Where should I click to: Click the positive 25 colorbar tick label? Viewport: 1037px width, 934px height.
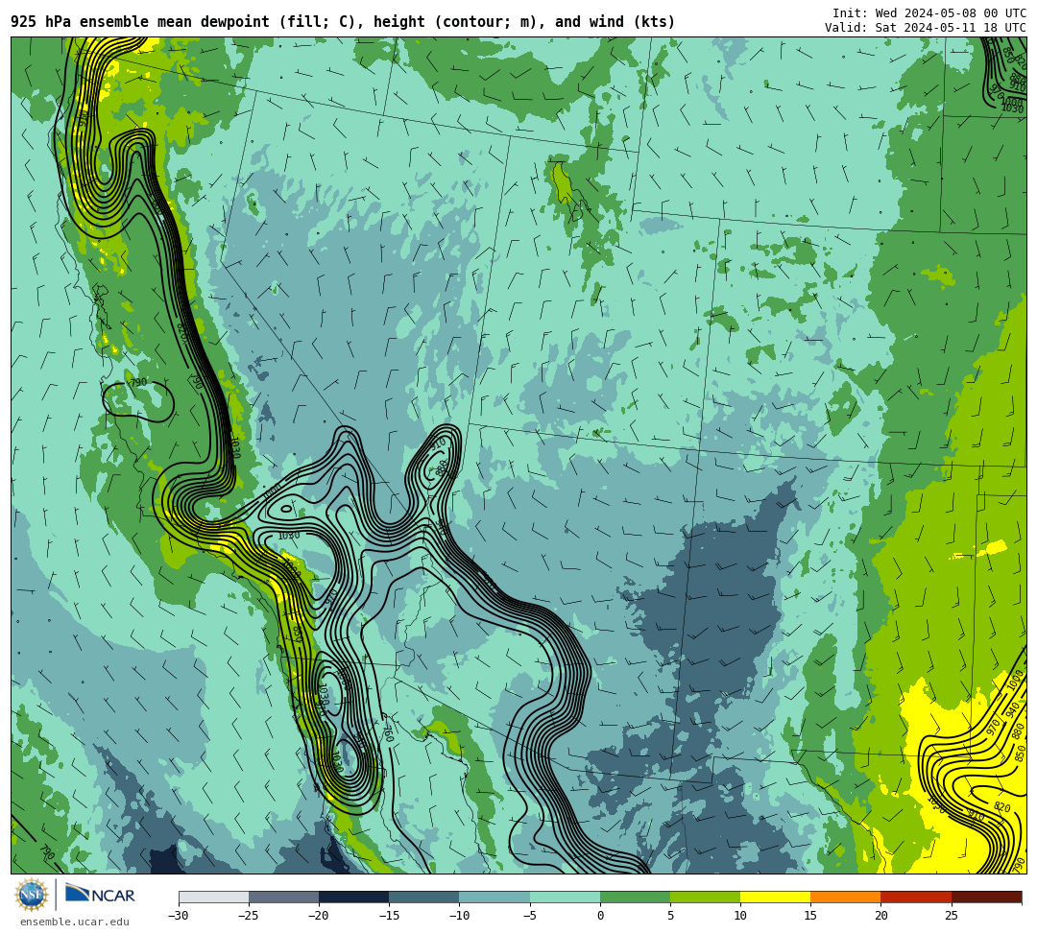tap(952, 916)
